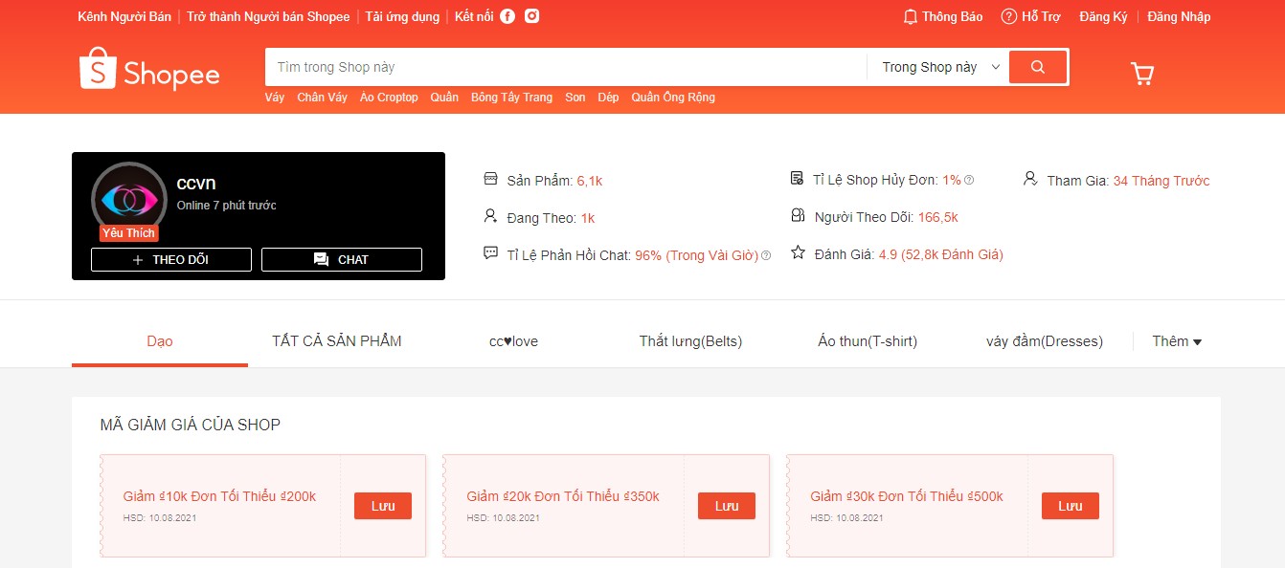
Task: Open the Thắt lưng(Belts) tab
Action: 690,341
